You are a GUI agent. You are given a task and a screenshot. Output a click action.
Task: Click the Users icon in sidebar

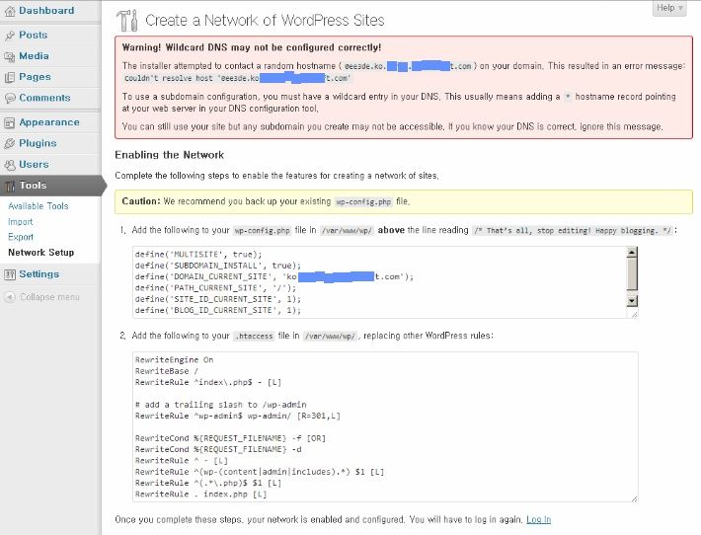[10, 165]
